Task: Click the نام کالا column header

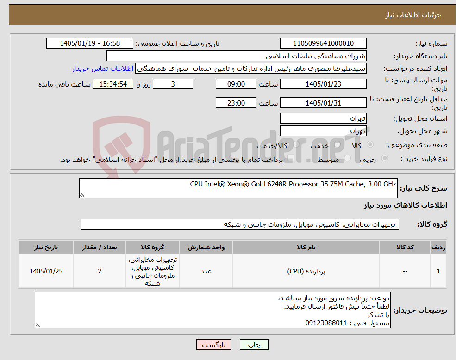Action: [306, 247]
